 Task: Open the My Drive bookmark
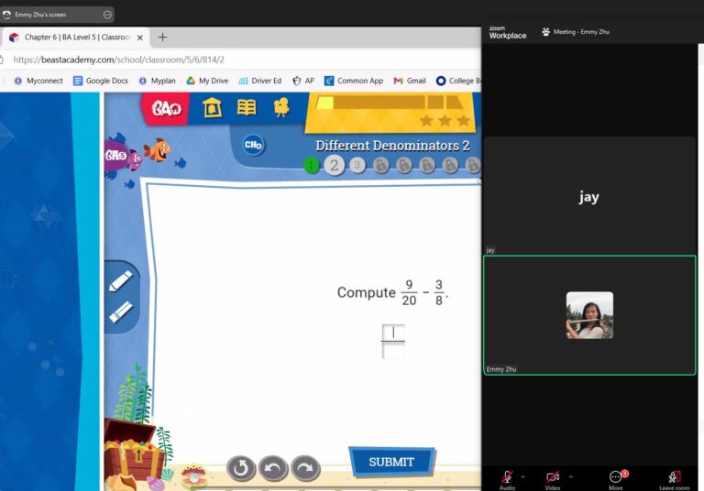(207, 81)
